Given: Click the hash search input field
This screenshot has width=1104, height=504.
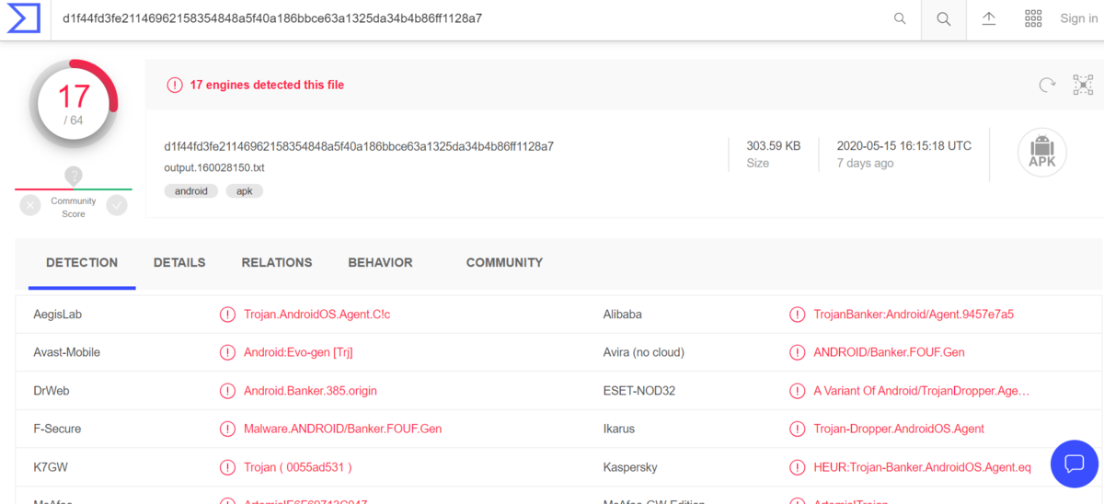Looking at the screenshot, I should pos(469,18).
